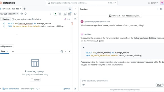The width and height of the screenshot is (164, 92).
Task: Click the DA Bench - Run 422.dbquery.ipy context chip
Action: point(125,16)
